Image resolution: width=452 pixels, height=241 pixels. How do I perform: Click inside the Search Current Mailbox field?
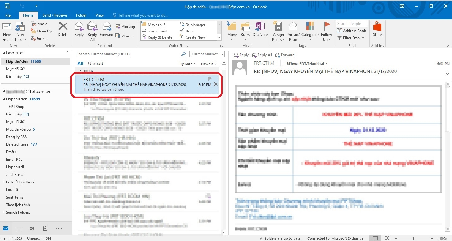point(129,54)
